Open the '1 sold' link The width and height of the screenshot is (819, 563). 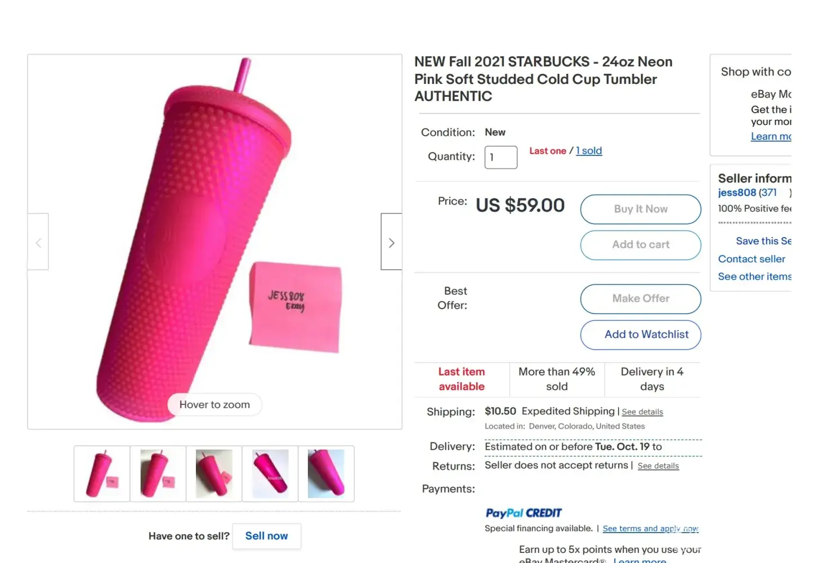(589, 151)
